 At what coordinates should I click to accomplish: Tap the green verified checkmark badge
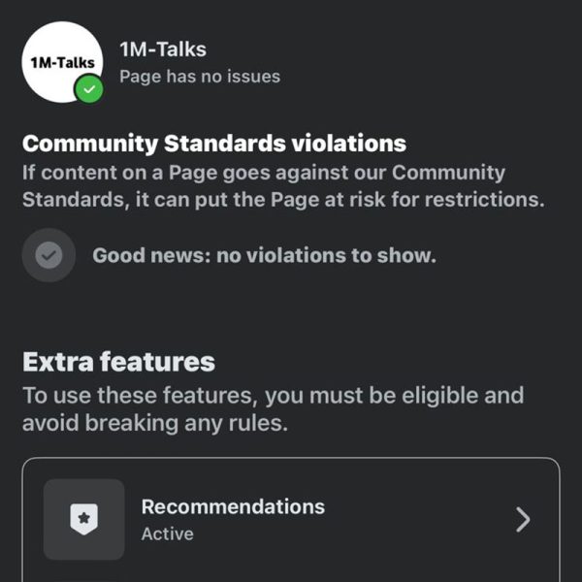tap(88, 89)
